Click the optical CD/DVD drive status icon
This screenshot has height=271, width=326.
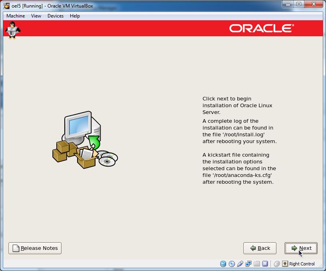(x=232, y=264)
